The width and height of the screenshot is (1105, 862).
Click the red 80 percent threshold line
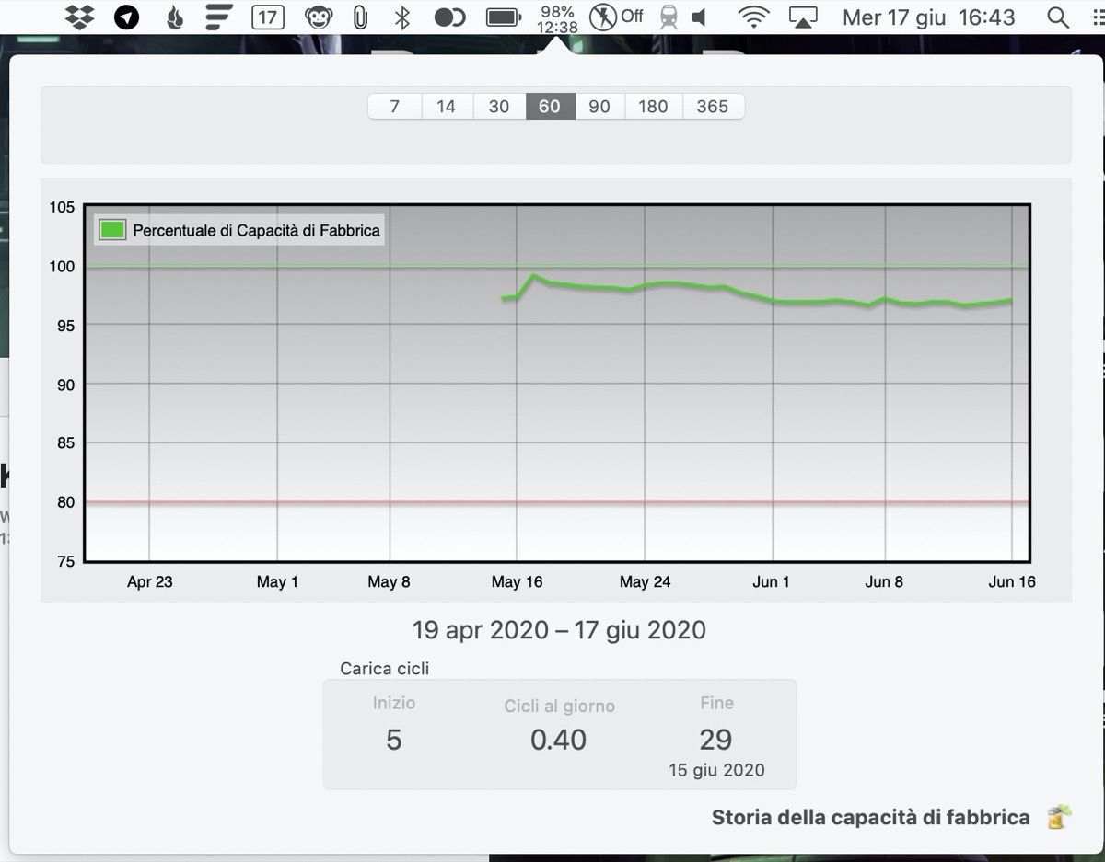[x=557, y=502]
